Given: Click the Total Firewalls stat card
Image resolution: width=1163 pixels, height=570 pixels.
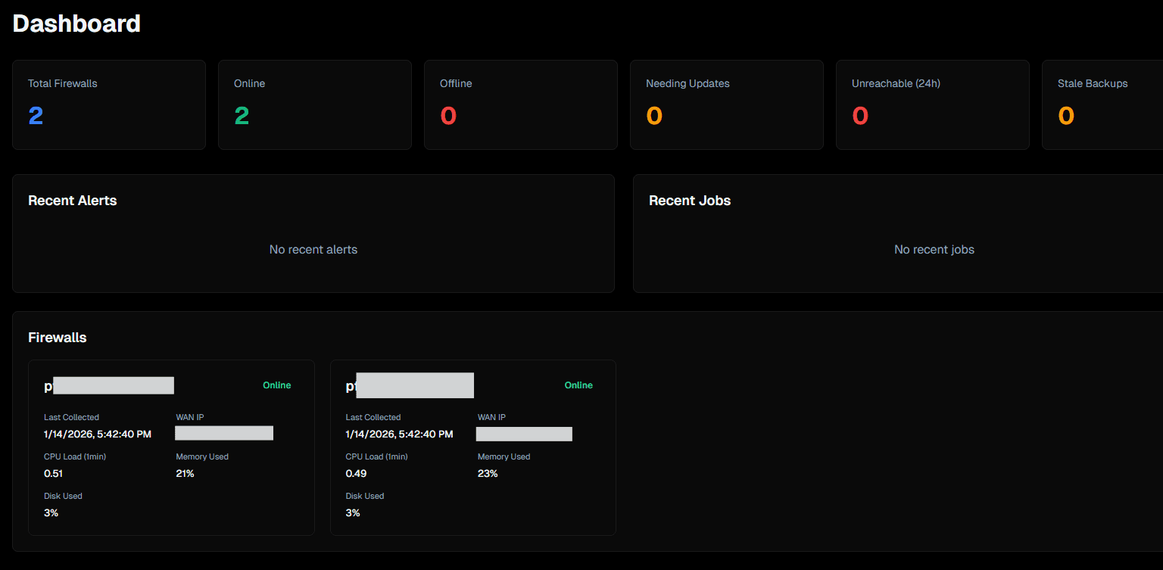Looking at the screenshot, I should tap(108, 104).
